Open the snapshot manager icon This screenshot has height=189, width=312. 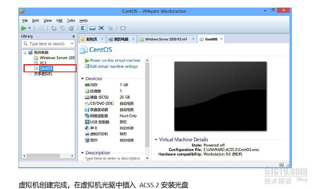(71, 28)
